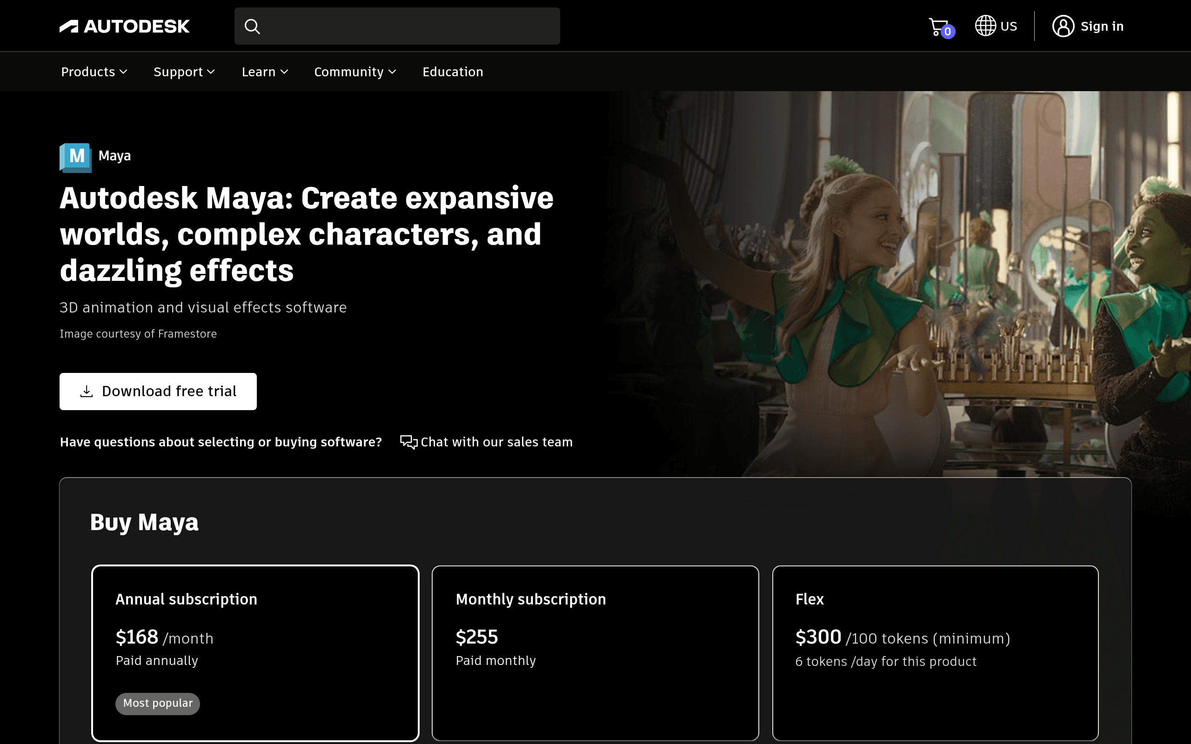Click the $255 price
This screenshot has height=744, width=1191.
coord(477,637)
